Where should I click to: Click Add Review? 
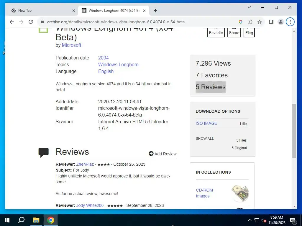[x=163, y=154]
